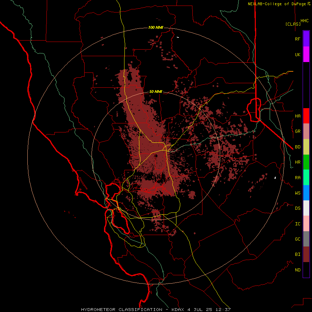Image resolution: width=312 pixels, height=312 pixels.
Task: Pick the BD yellow legend swatch
Action: (x=306, y=147)
